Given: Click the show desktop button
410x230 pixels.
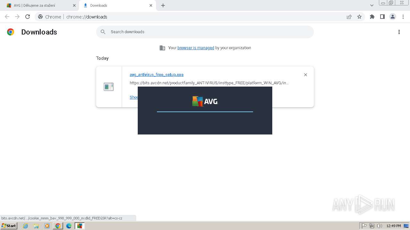Looking at the screenshot, I should (406, 226).
